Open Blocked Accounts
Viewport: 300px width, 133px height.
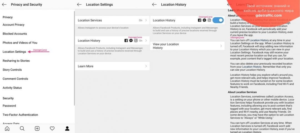[15, 34]
